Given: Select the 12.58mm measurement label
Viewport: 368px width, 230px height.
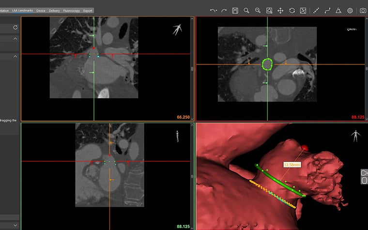Looking at the screenshot, I should (292, 165).
